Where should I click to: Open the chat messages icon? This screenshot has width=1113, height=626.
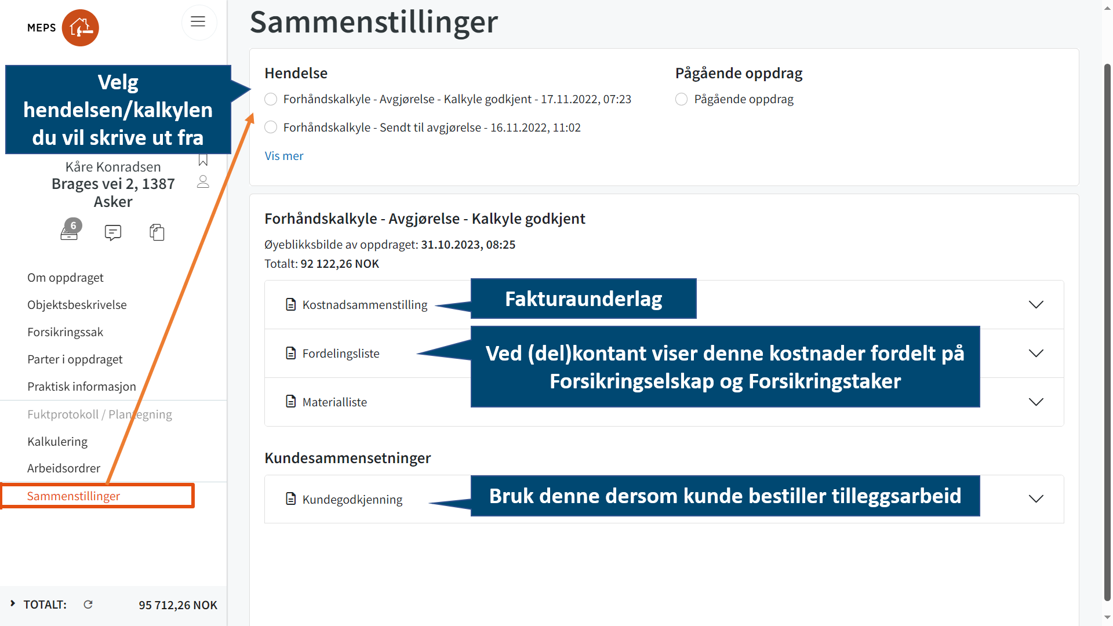click(x=112, y=232)
